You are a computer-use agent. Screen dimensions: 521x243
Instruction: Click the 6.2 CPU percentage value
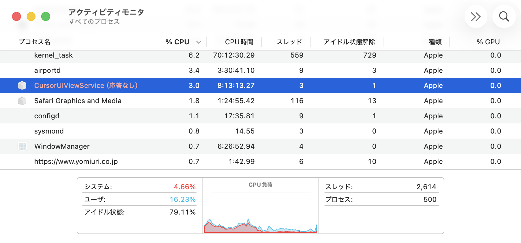point(194,55)
